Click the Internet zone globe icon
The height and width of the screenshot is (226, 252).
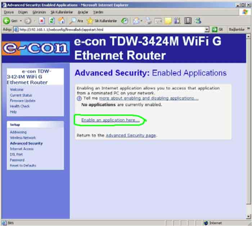206,223
